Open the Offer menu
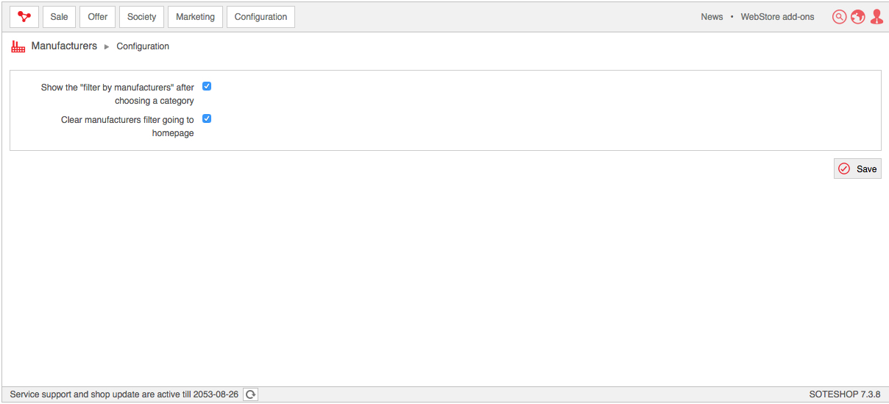This screenshot has height=404, width=889. pos(98,17)
